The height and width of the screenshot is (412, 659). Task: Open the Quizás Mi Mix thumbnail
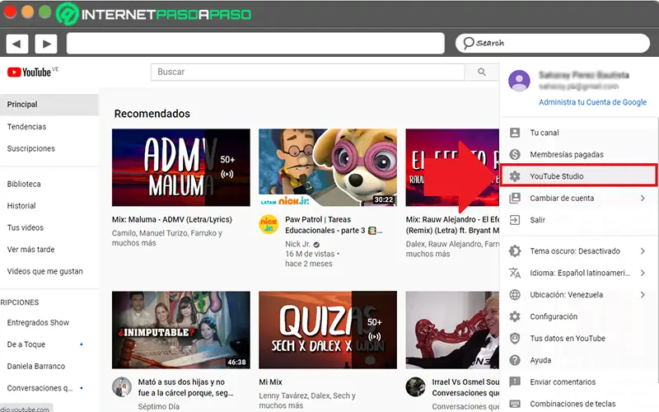tap(328, 330)
